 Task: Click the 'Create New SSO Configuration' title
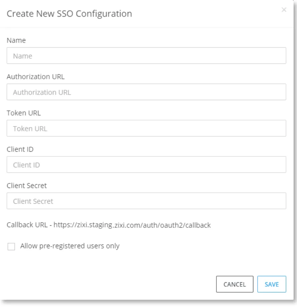(69, 14)
